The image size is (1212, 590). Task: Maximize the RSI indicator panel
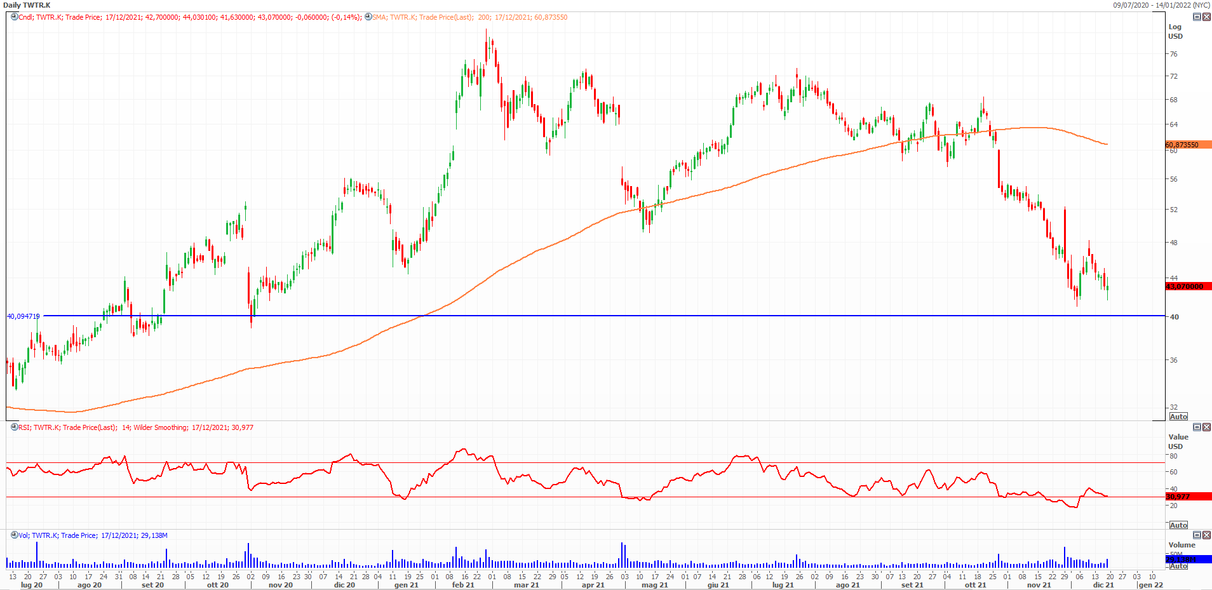[1197, 427]
